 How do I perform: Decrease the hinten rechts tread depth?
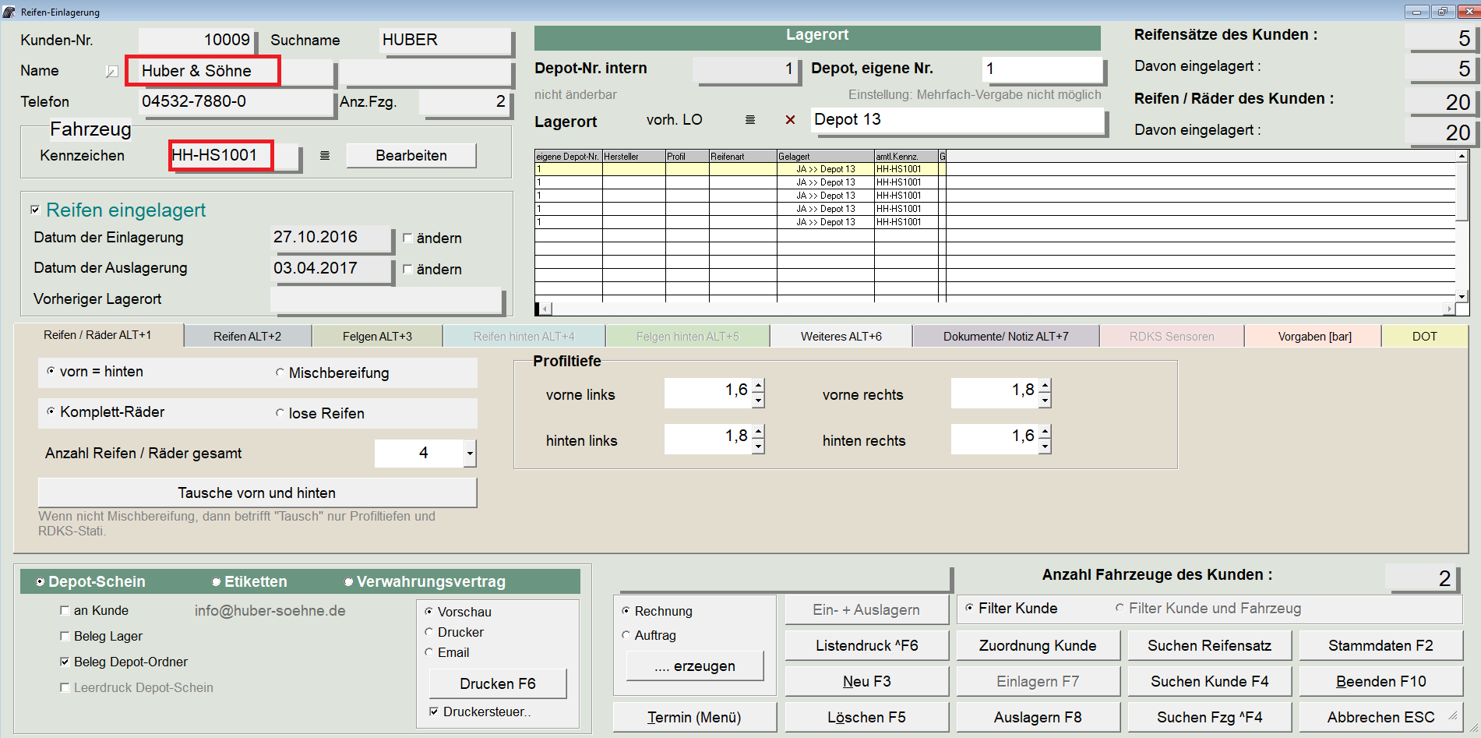1046,446
